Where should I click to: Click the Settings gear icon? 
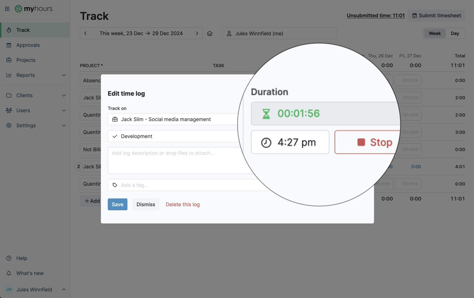coord(9,126)
